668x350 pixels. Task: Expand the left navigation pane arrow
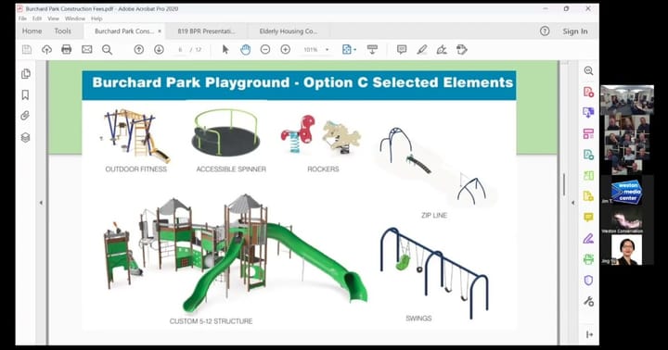tap(41, 203)
